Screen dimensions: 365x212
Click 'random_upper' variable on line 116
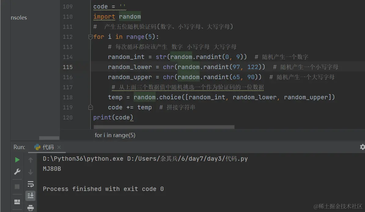pos(130,77)
